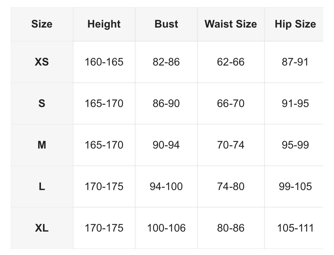Click the S waist cell 66-70
Image resolution: width=334 pixels, height=255 pixels.
point(231,103)
